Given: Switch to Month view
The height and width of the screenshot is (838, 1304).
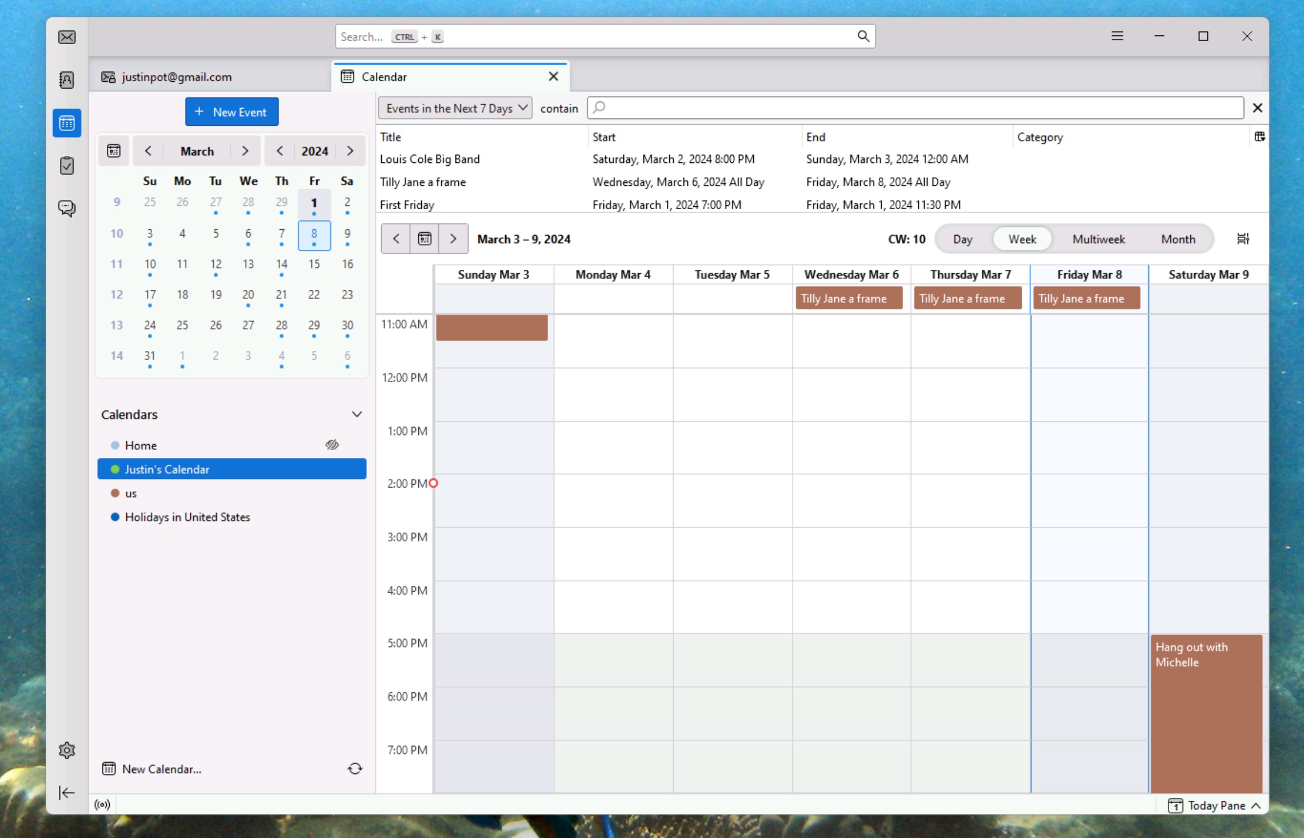Looking at the screenshot, I should (x=1178, y=239).
